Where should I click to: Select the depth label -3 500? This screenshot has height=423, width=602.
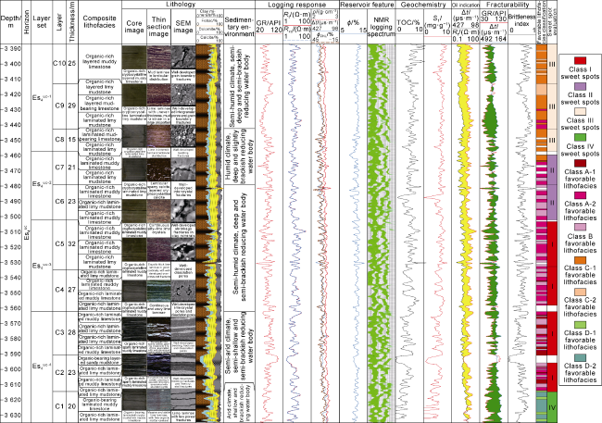(x=11, y=217)
